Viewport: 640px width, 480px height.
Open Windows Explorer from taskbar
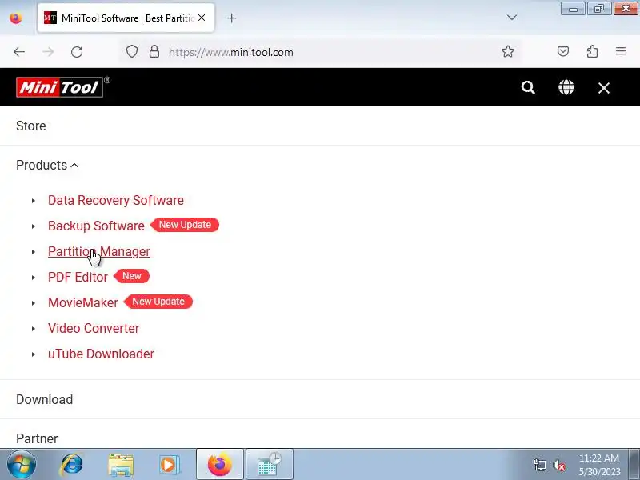pyautogui.click(x=121, y=465)
